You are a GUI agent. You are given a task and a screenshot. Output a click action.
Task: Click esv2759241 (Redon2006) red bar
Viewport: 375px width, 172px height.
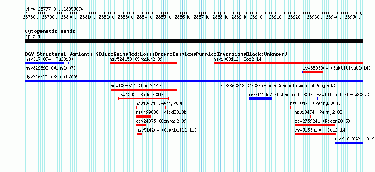pyautogui.click(x=315, y=125)
